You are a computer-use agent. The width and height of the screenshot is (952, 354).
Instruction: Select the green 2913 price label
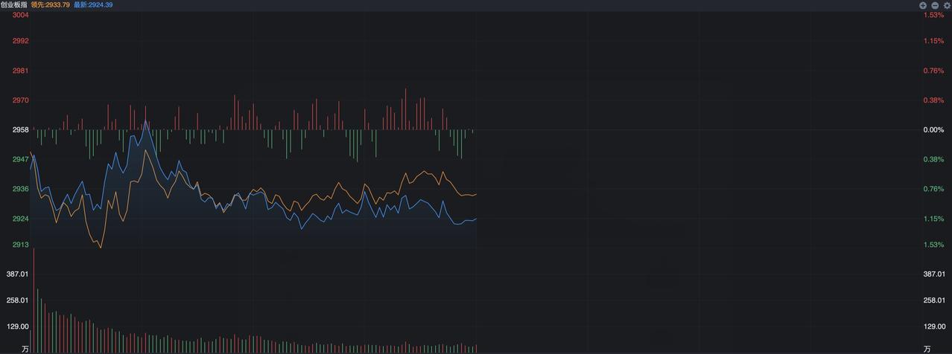(x=21, y=245)
